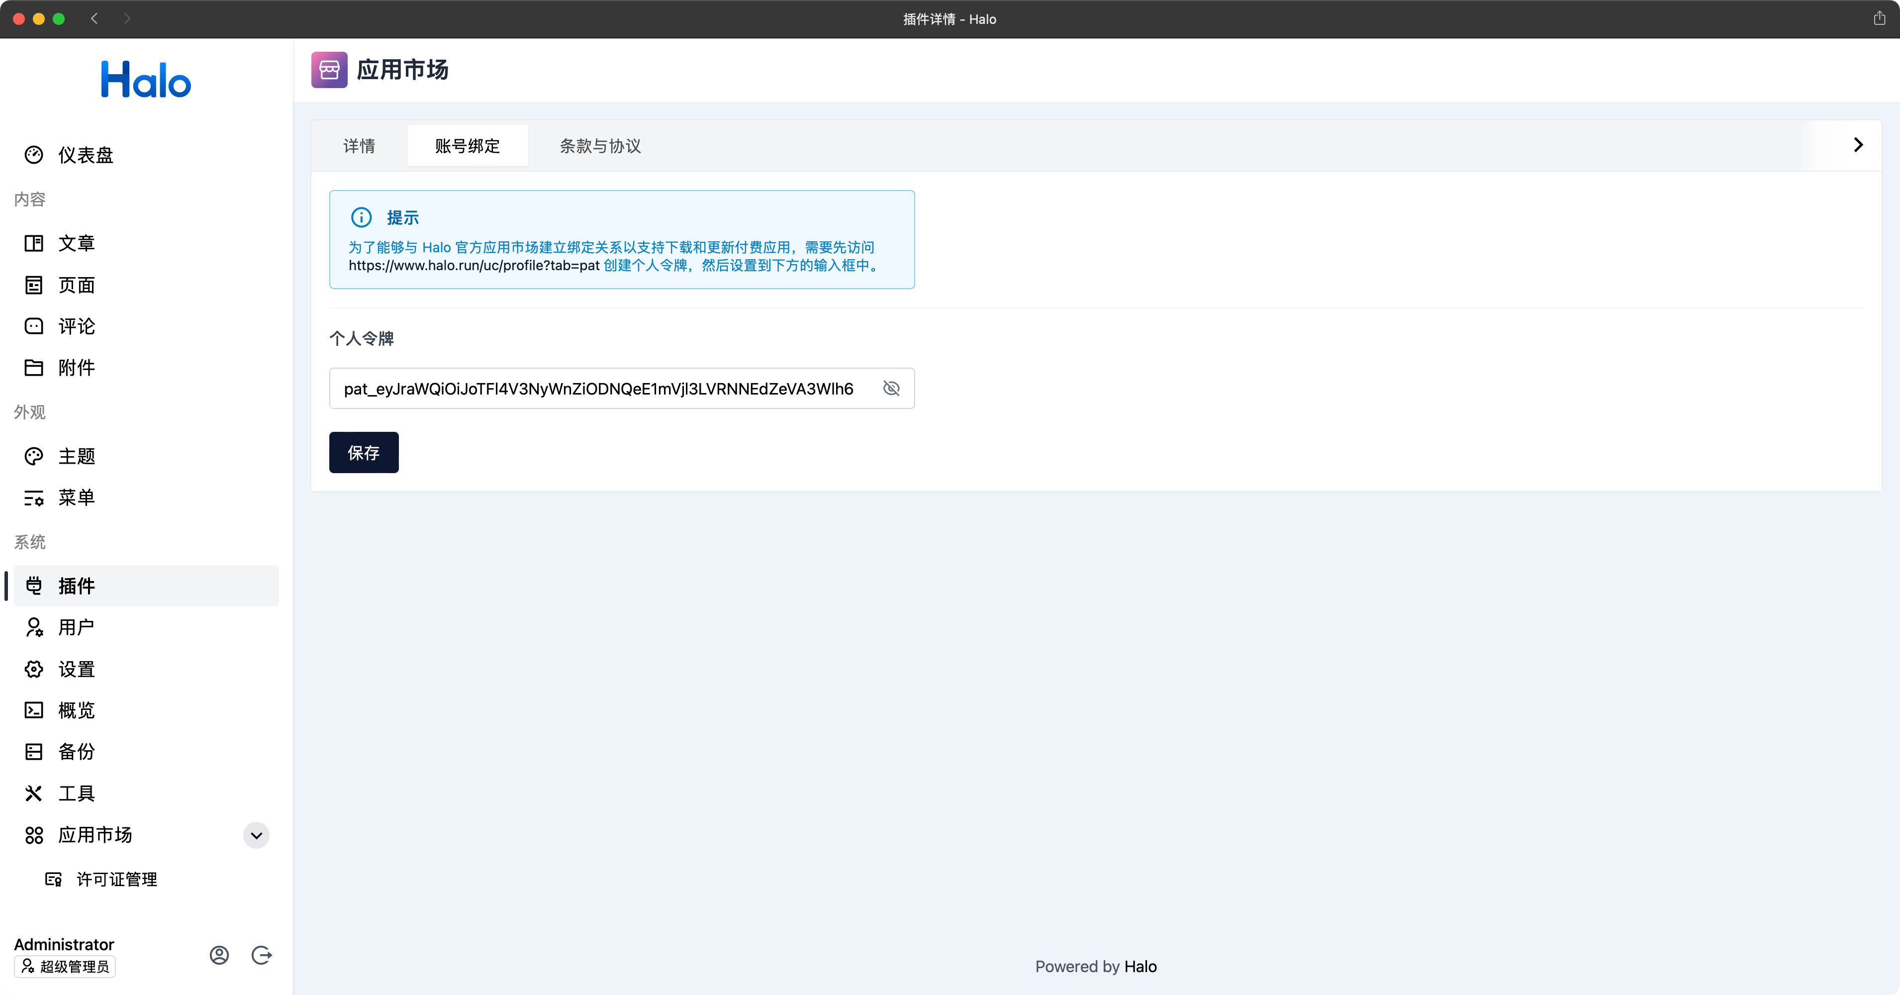Screen dimensions: 1900x995
Task: Click the share icon in the title bar
Action: (1879, 18)
